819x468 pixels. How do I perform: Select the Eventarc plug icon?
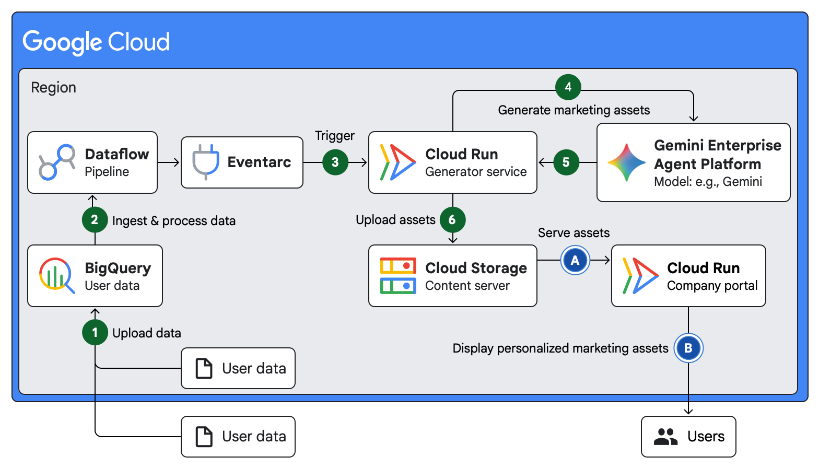tap(205, 162)
